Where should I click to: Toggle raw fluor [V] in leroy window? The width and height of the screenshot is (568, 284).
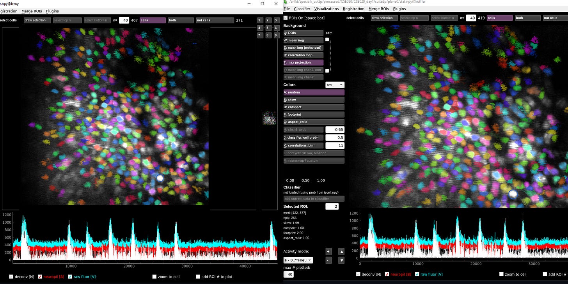coord(70,277)
